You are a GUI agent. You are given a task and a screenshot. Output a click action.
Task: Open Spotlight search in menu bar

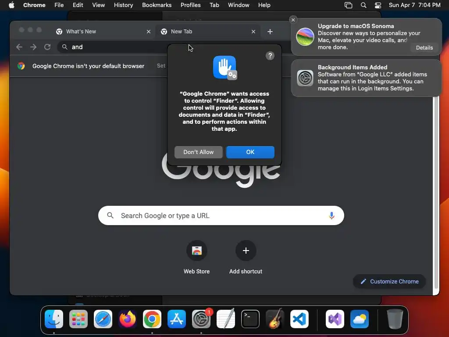click(x=363, y=5)
